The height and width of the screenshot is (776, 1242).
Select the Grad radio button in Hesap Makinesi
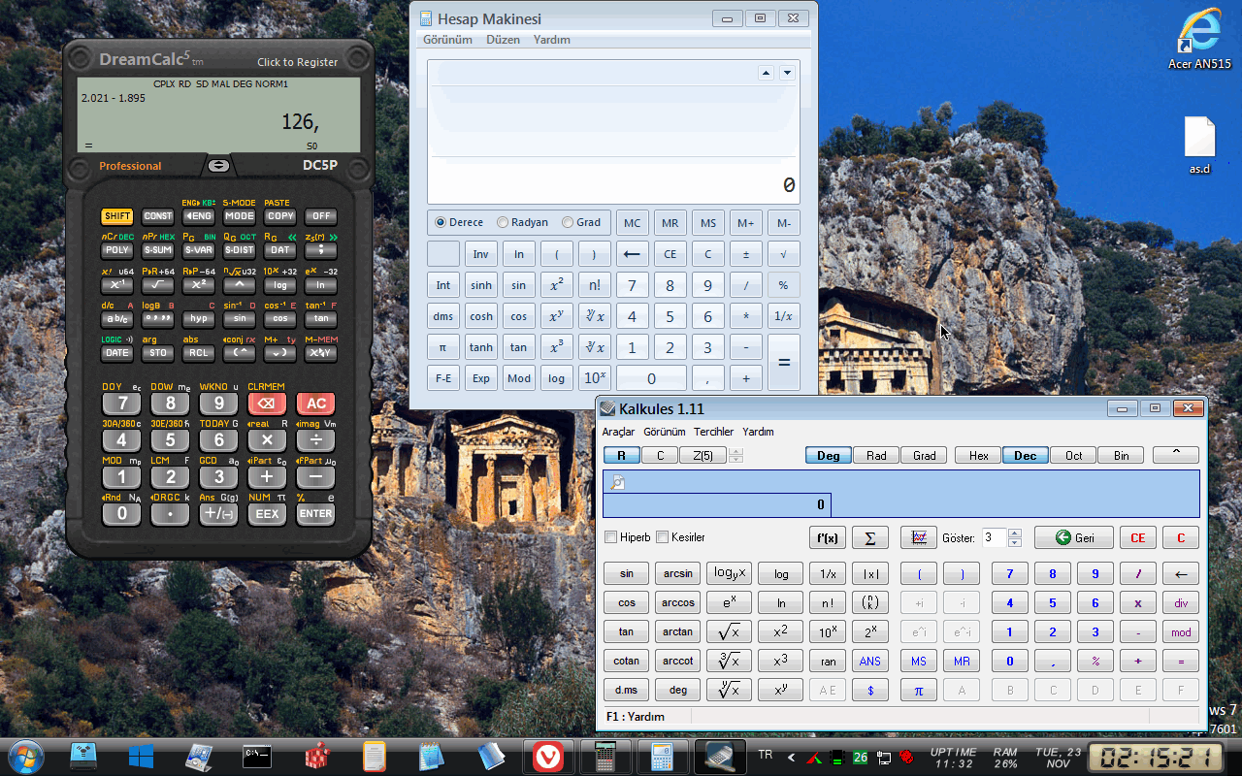[x=581, y=222]
